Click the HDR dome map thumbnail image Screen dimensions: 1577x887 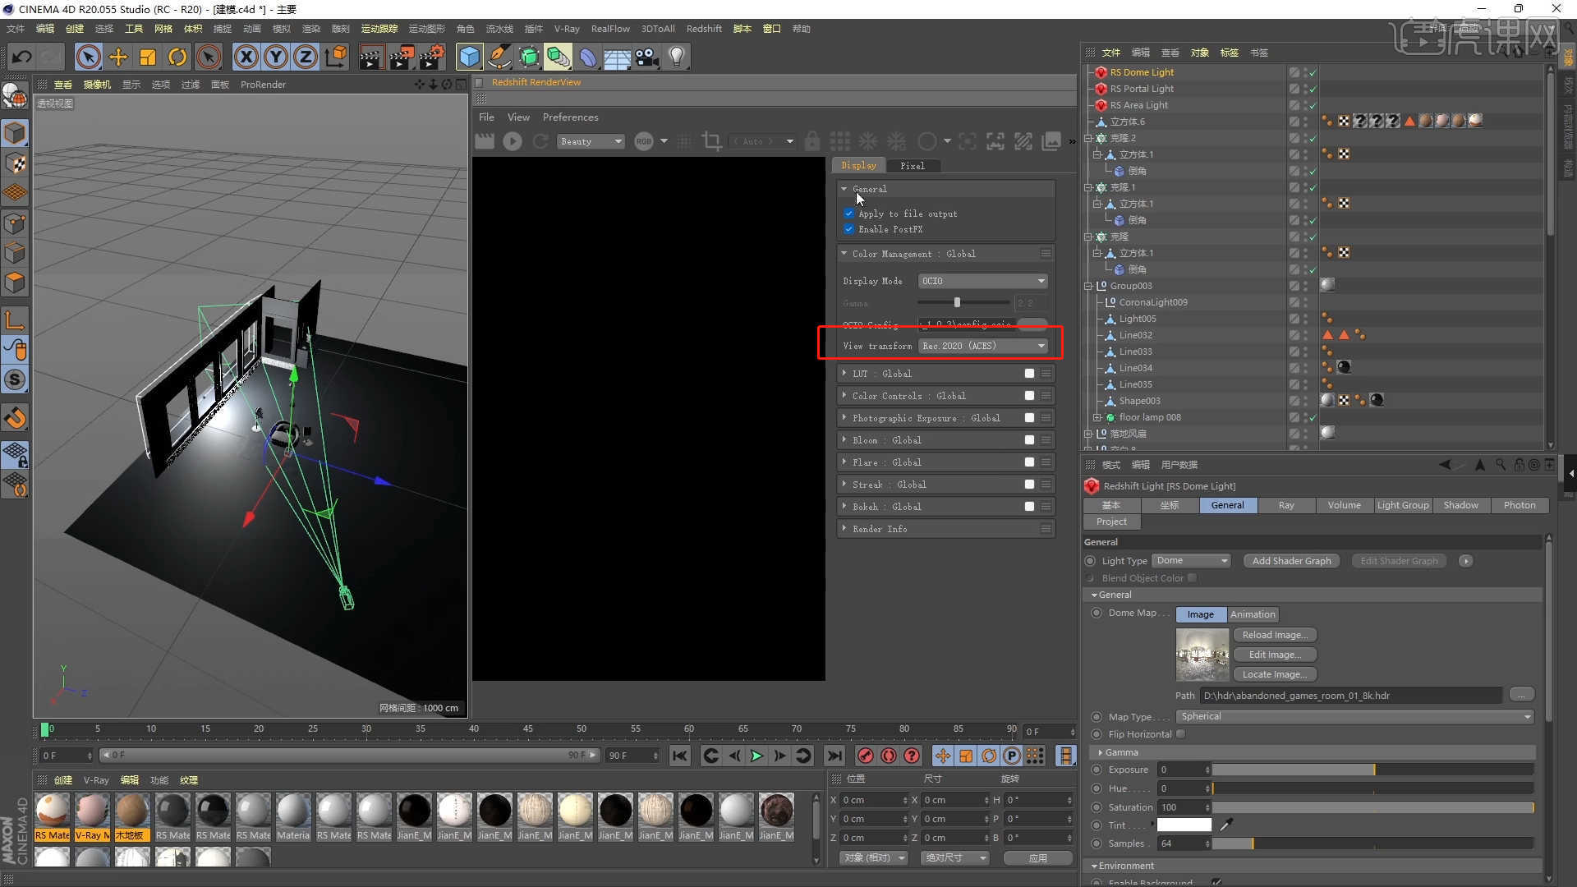(1202, 654)
